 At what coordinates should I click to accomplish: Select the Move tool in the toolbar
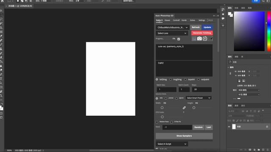(1, 11)
